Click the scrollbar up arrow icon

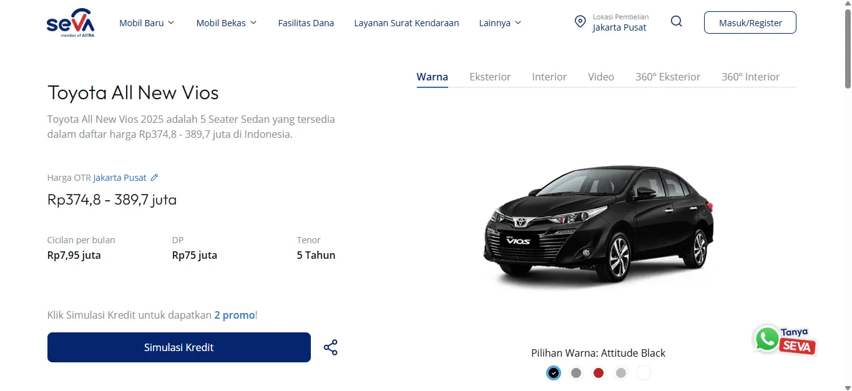click(847, 5)
